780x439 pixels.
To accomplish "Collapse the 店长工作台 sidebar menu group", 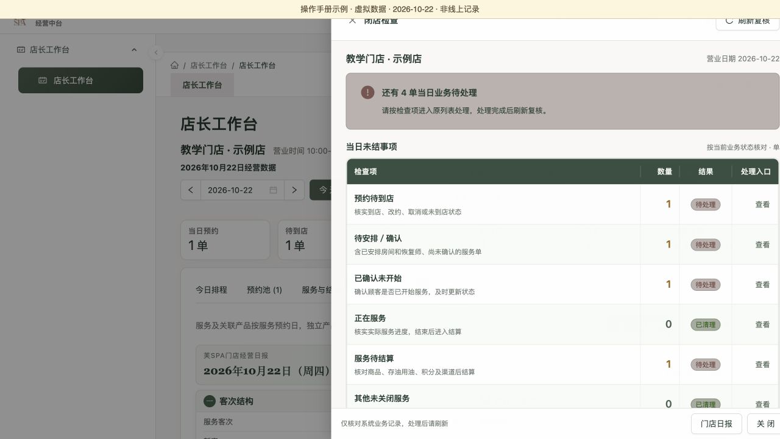I will click(x=134, y=50).
